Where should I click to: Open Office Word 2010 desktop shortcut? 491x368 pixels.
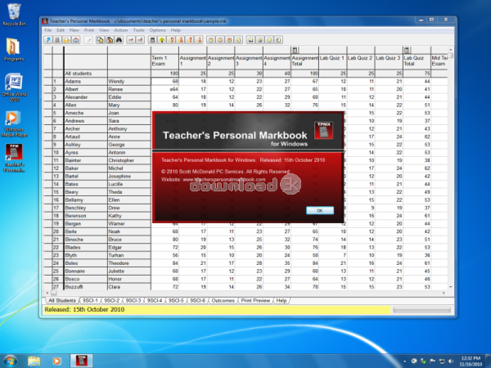click(14, 88)
